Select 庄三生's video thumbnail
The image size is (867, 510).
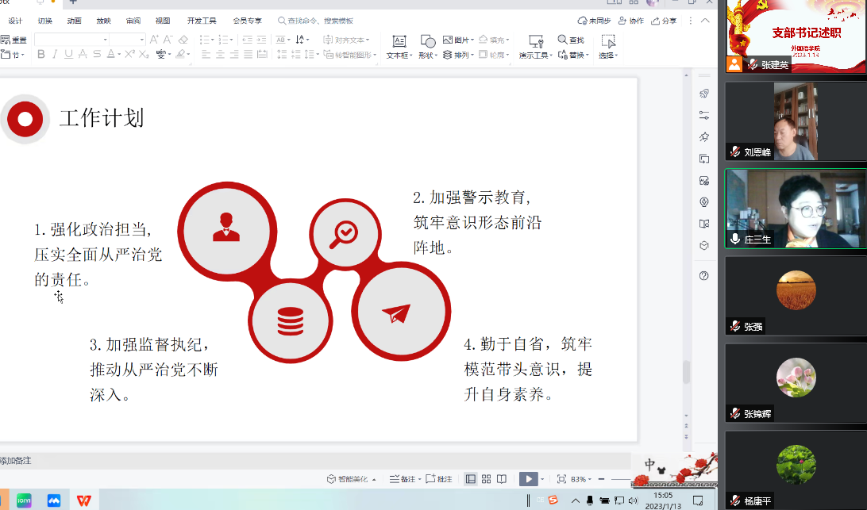[x=796, y=209]
